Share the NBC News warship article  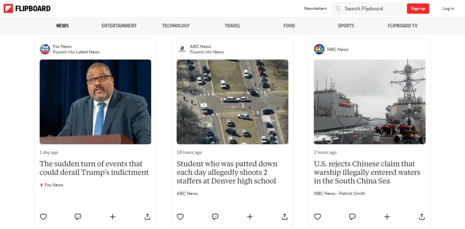[x=422, y=217]
